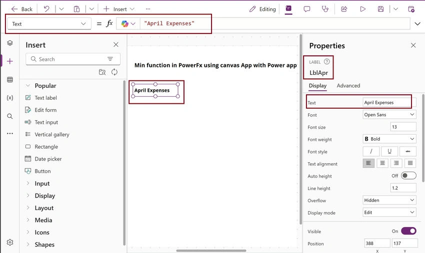Open the Copilot panel icon
The height and width of the screenshot is (253, 425).
click(x=288, y=8)
